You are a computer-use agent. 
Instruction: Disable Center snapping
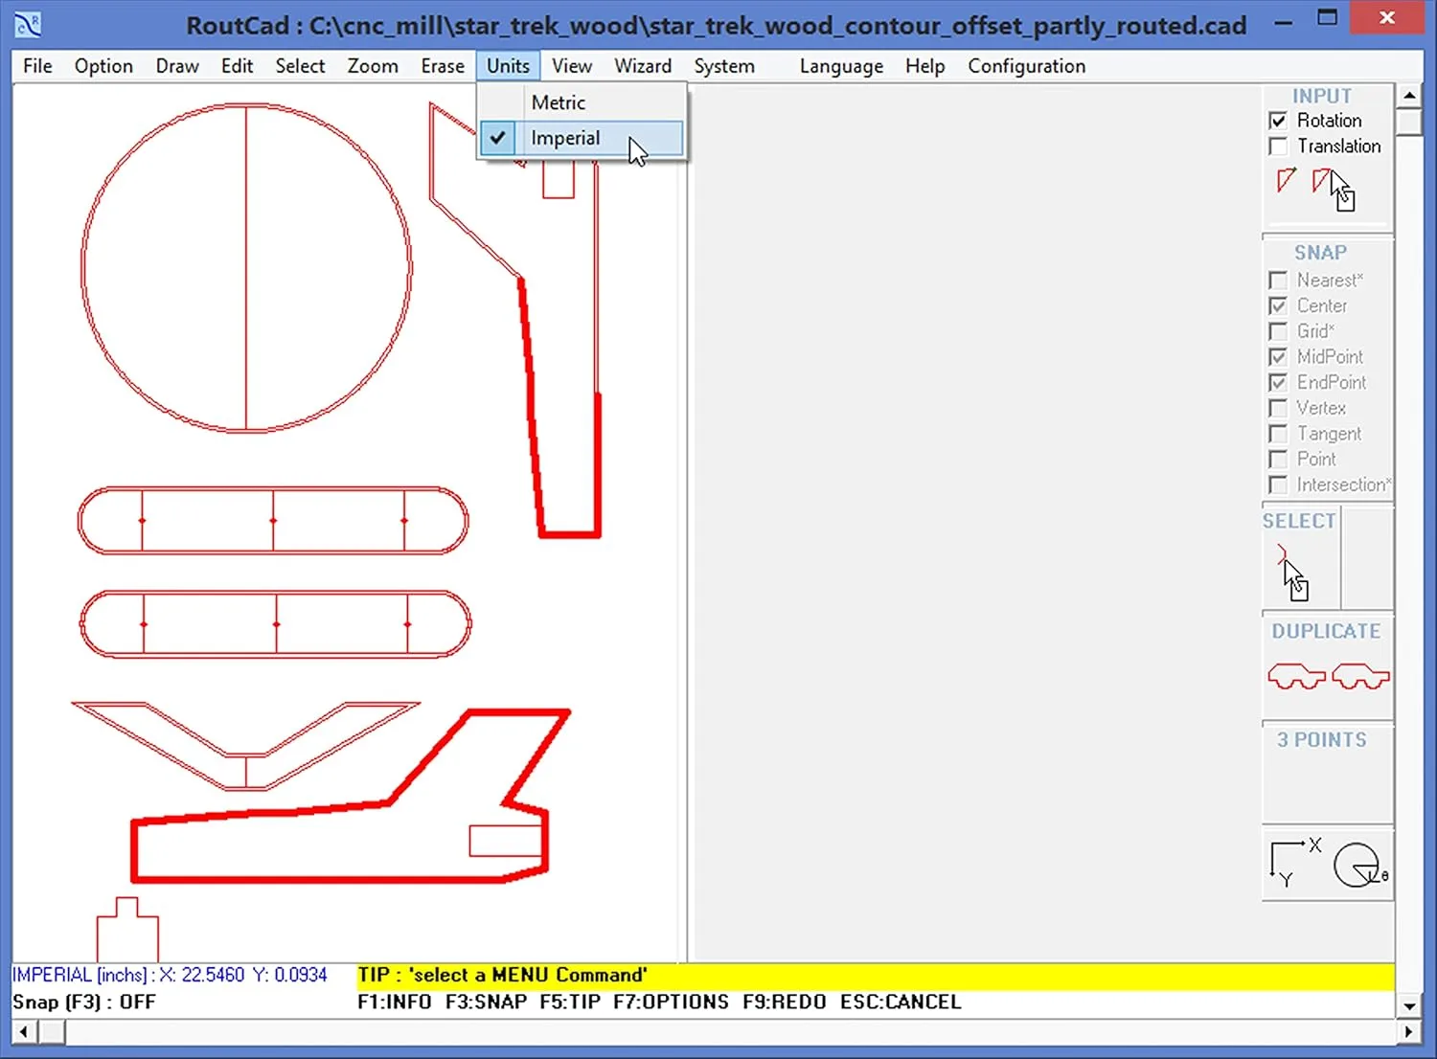[1278, 305]
